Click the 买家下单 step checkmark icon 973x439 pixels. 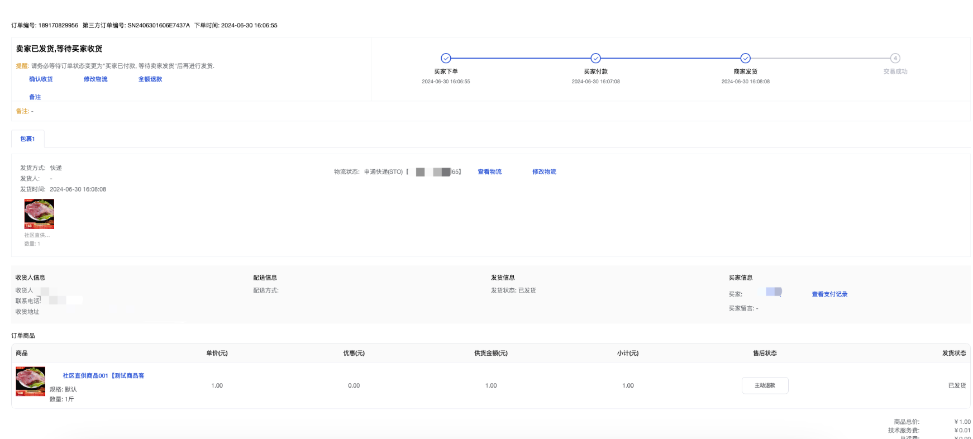pos(446,58)
